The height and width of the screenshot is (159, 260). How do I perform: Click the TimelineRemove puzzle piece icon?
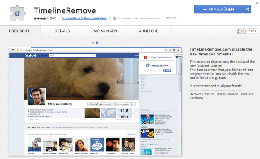[x=18, y=13]
